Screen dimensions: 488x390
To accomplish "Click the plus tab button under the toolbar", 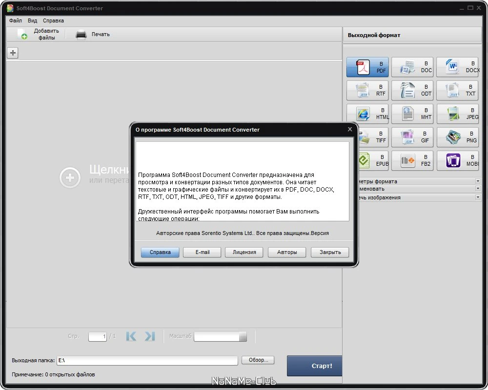I will coord(13,53).
